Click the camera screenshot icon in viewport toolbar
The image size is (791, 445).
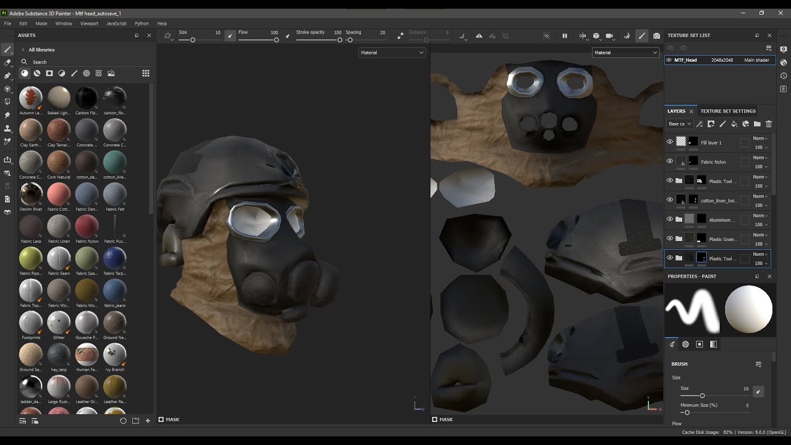[656, 36]
